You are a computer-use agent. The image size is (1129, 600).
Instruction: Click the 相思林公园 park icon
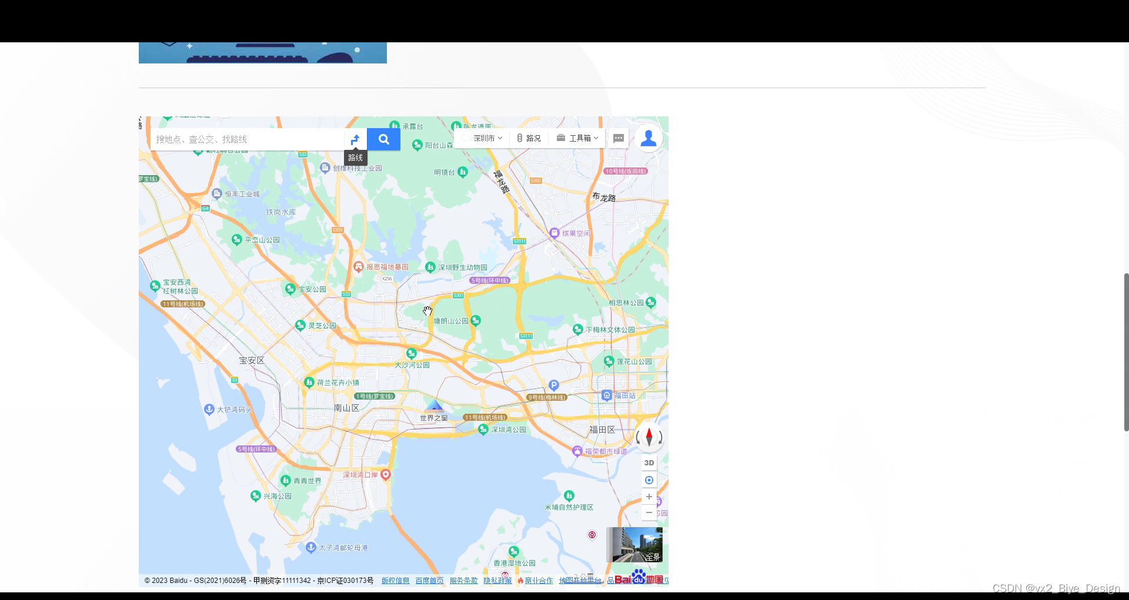(x=651, y=302)
